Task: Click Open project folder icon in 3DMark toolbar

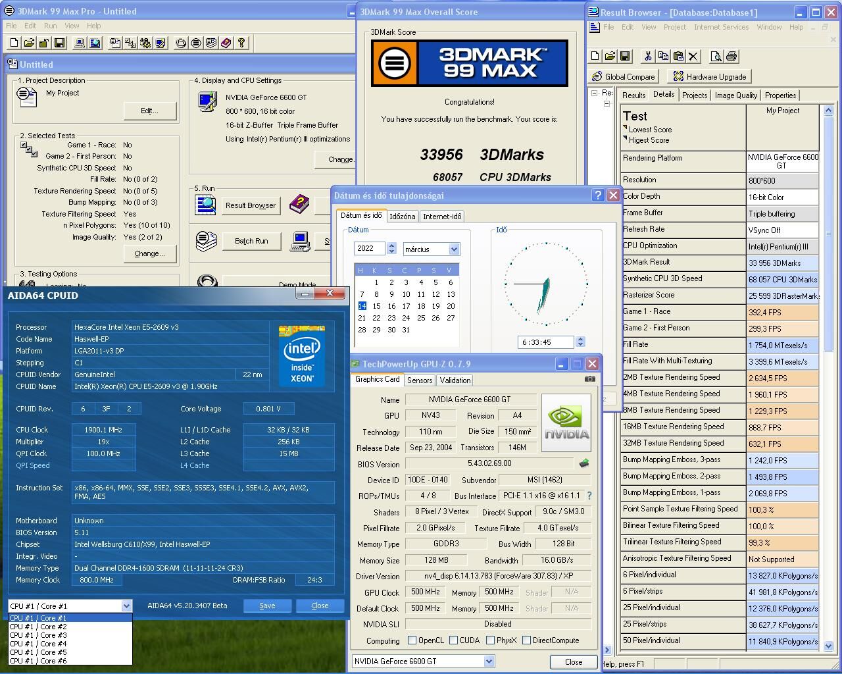Action: [29, 43]
